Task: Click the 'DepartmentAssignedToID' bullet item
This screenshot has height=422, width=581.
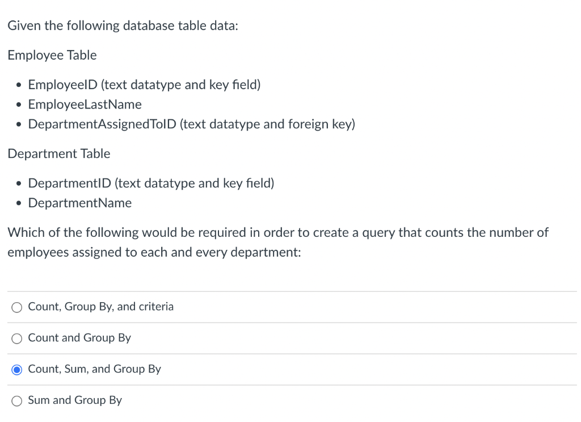Action: click(191, 124)
